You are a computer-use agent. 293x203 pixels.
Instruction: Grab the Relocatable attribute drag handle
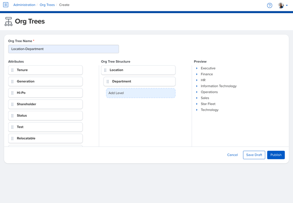[x=12, y=138]
